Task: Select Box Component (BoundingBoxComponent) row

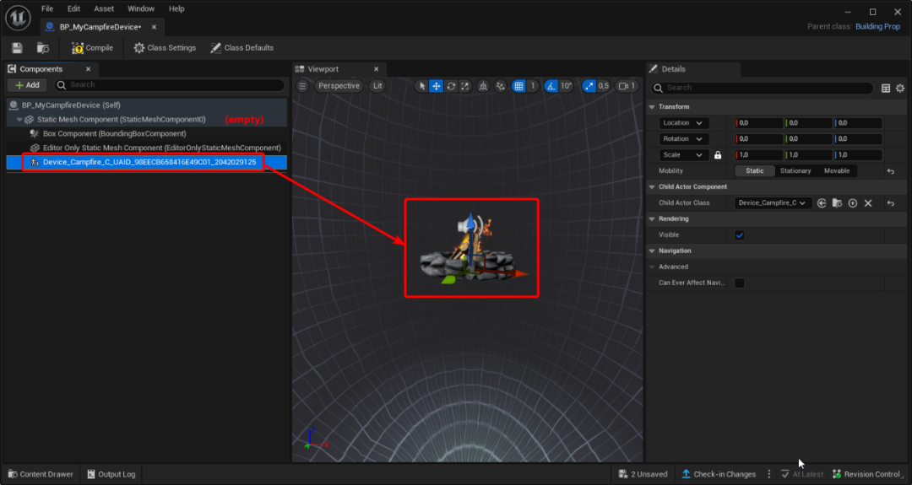Action: [x=147, y=133]
